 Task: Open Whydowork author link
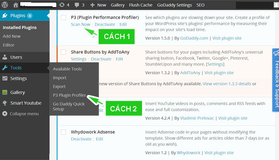point(188,153)
